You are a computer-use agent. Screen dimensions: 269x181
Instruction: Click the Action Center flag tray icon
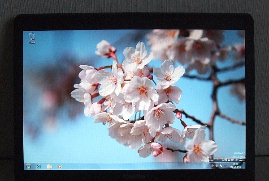[221, 166]
